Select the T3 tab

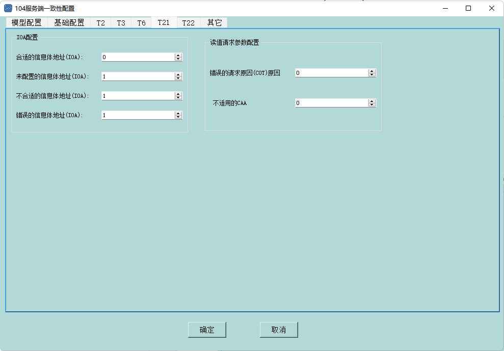point(121,23)
